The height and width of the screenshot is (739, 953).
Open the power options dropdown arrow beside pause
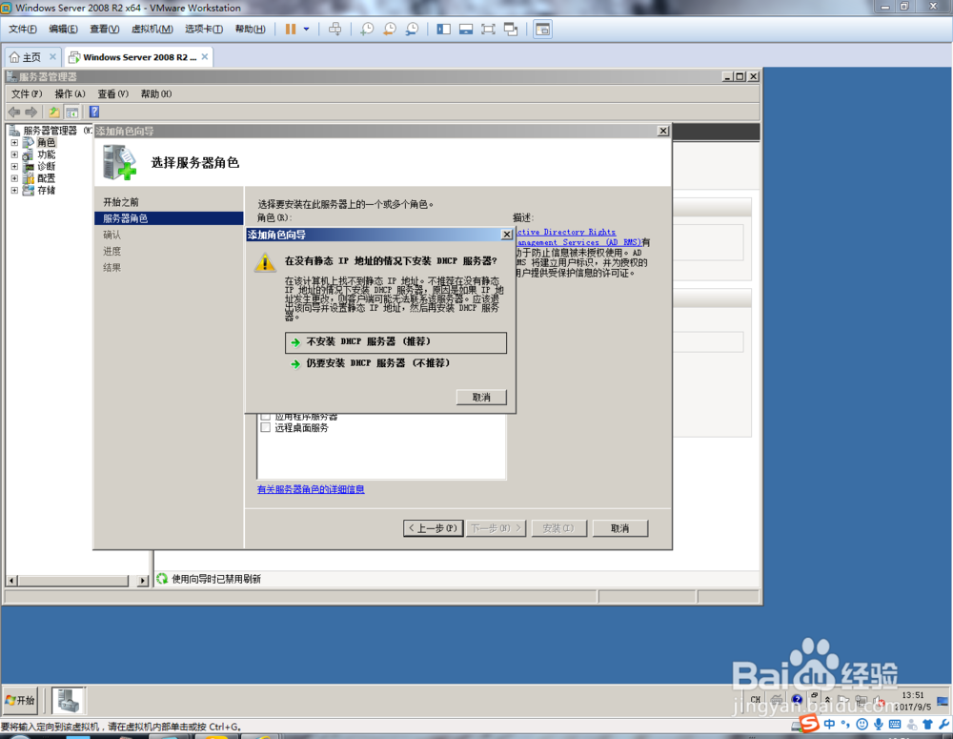point(306,30)
